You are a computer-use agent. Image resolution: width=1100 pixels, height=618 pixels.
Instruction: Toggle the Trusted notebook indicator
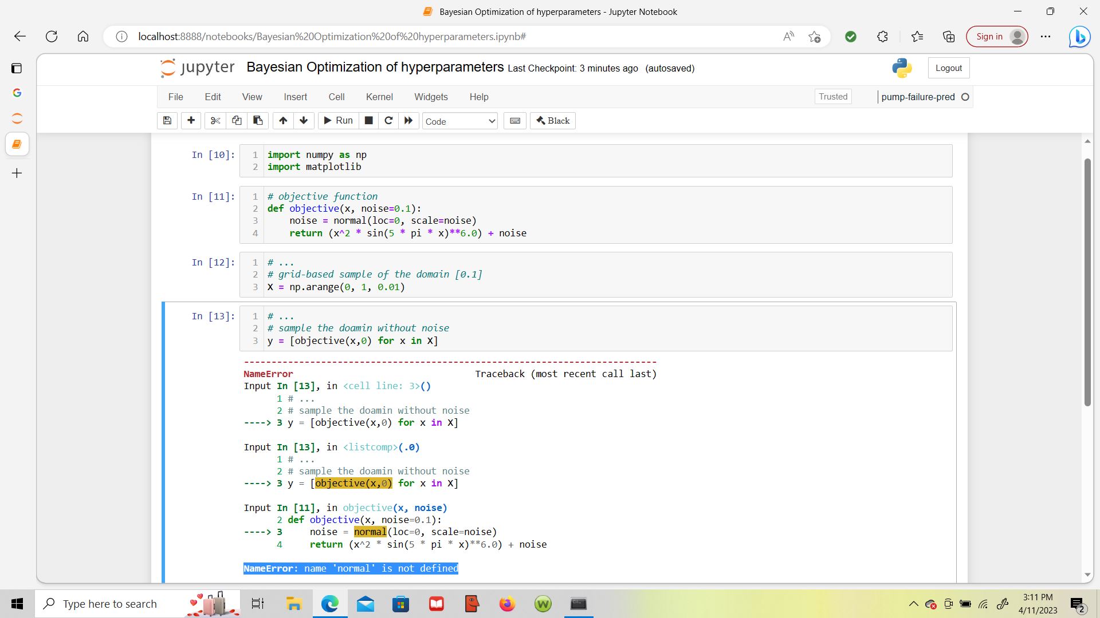click(832, 97)
